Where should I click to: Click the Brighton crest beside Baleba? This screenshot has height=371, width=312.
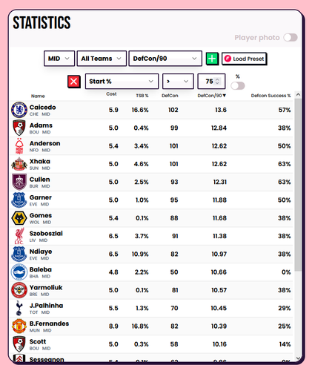[19, 272]
